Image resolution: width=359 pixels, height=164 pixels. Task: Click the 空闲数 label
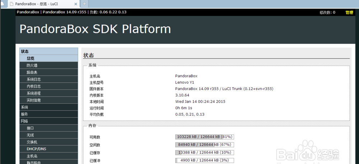point(95,145)
